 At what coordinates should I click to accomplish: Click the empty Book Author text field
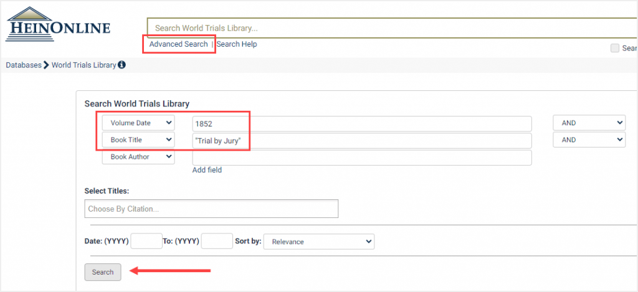pyautogui.click(x=362, y=158)
